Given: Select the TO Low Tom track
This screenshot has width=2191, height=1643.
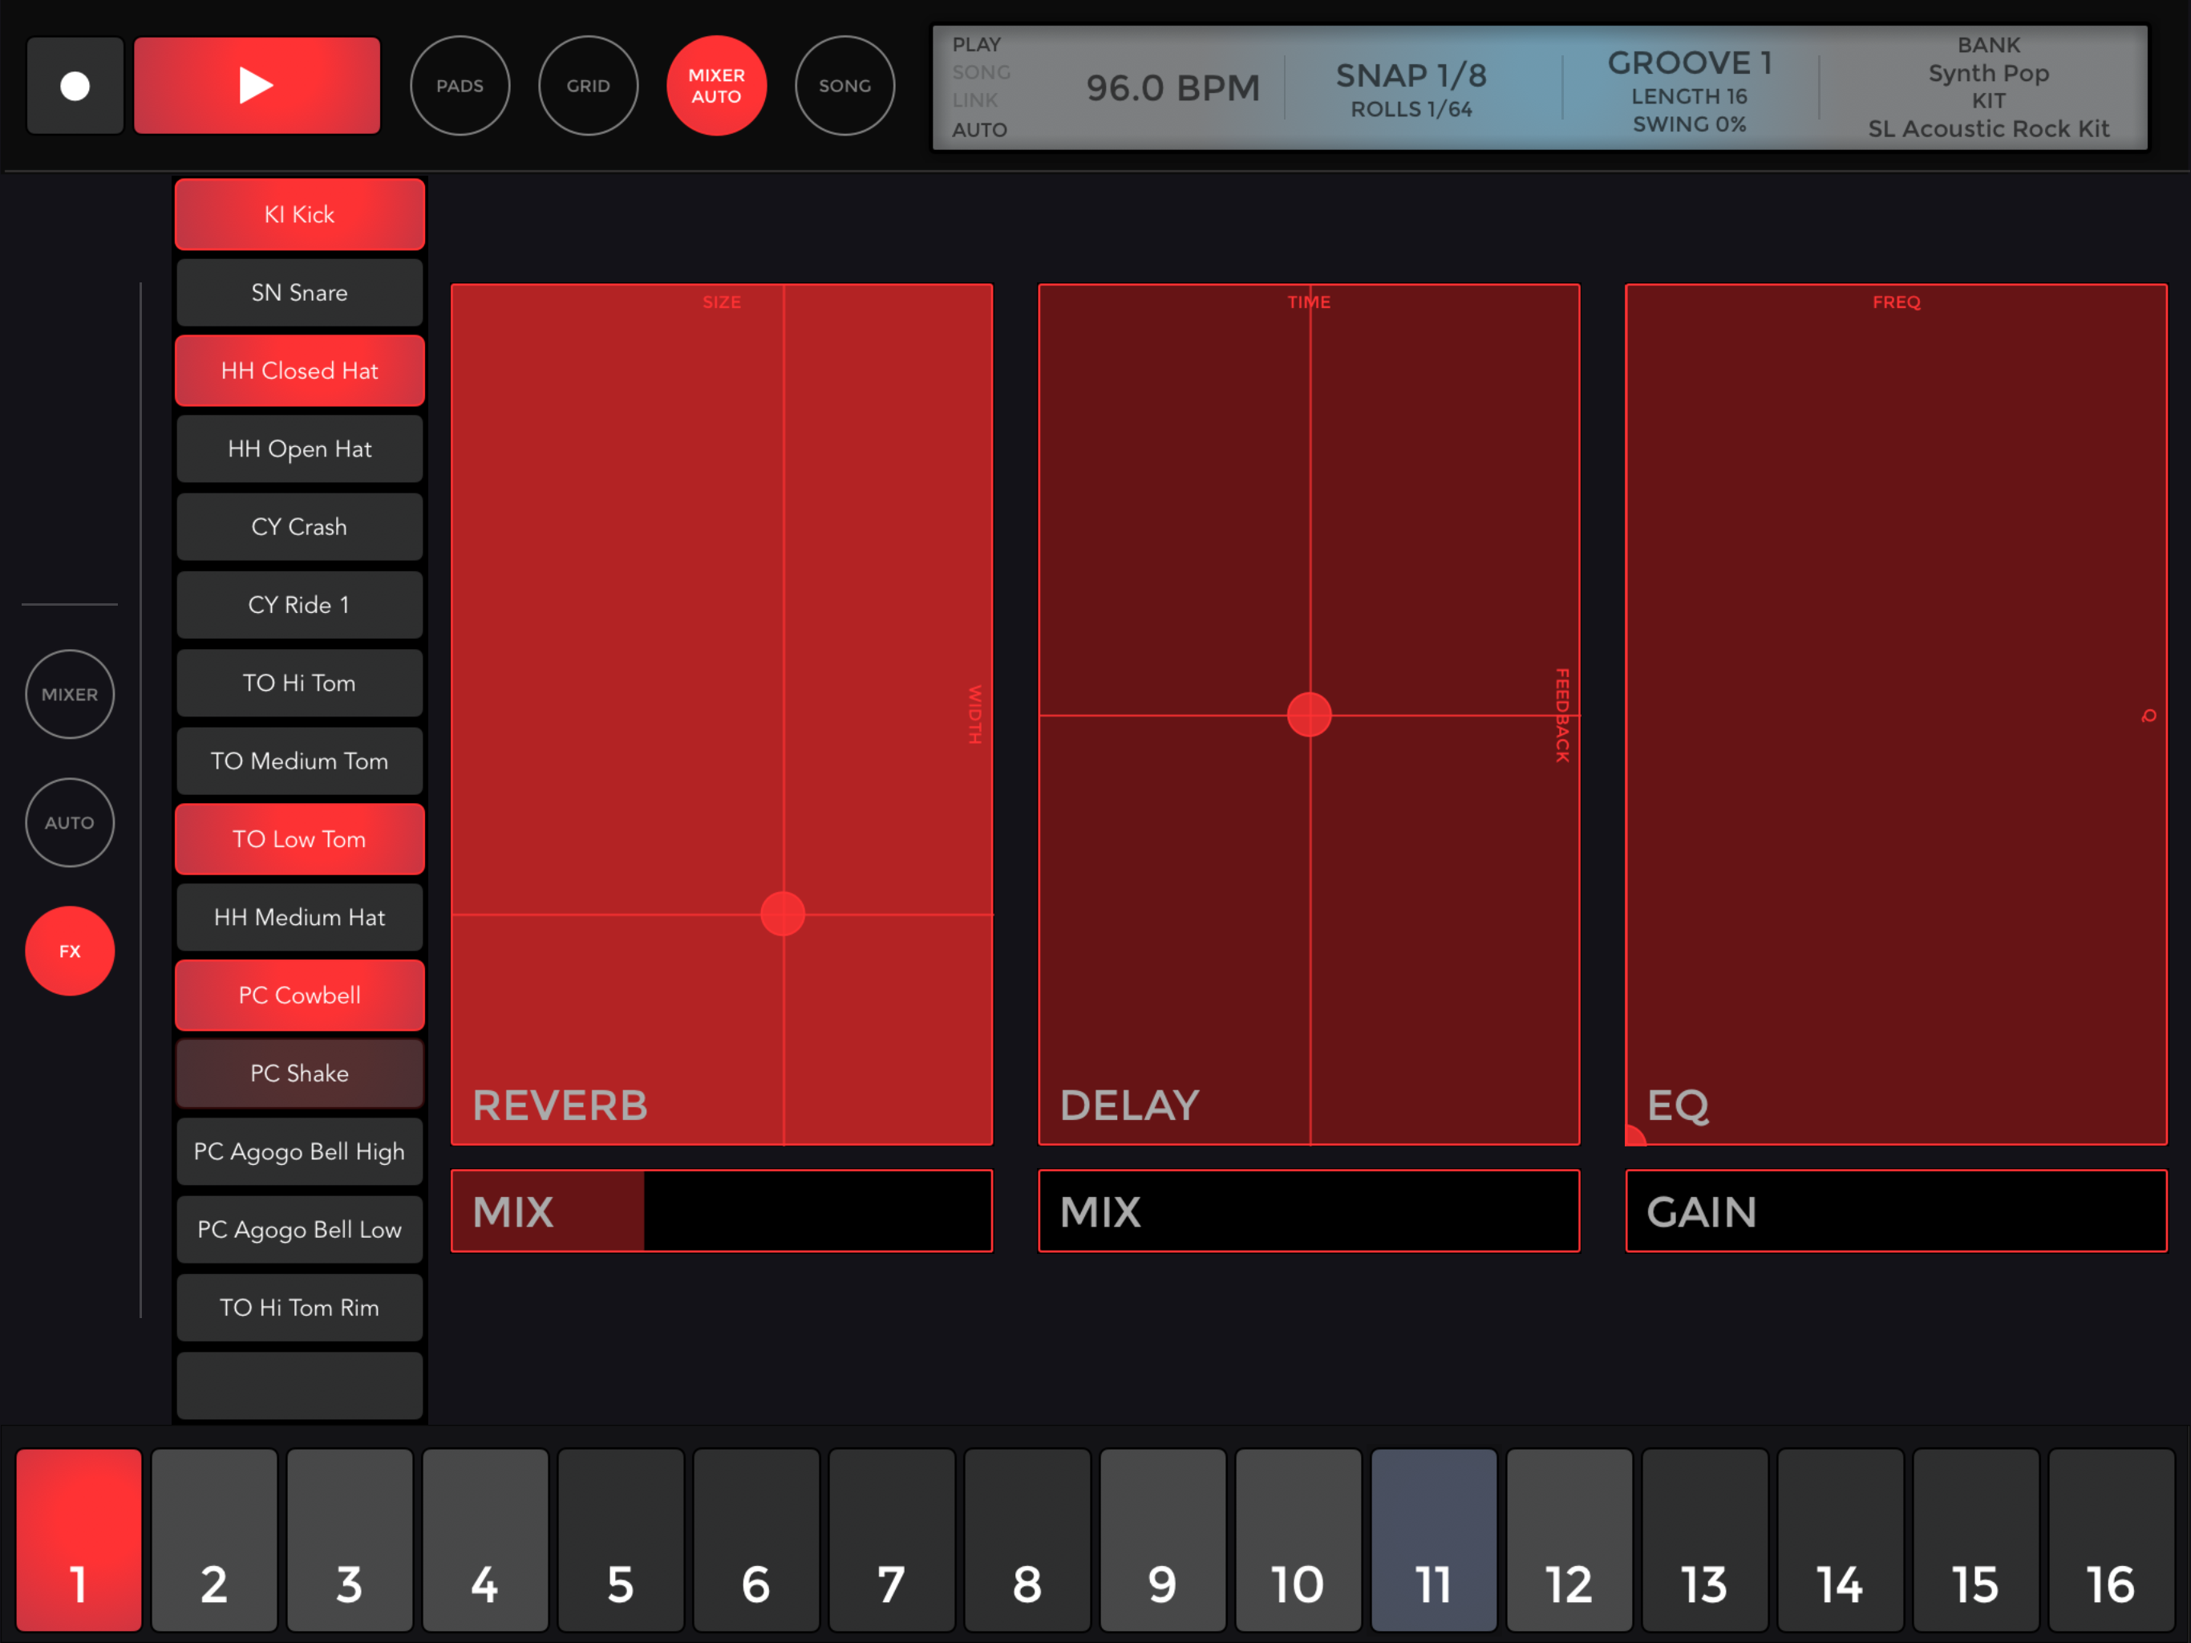Looking at the screenshot, I should 299,838.
